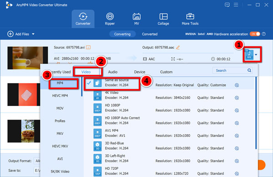Choose MP4 in format list

pyautogui.click(x=60, y=83)
